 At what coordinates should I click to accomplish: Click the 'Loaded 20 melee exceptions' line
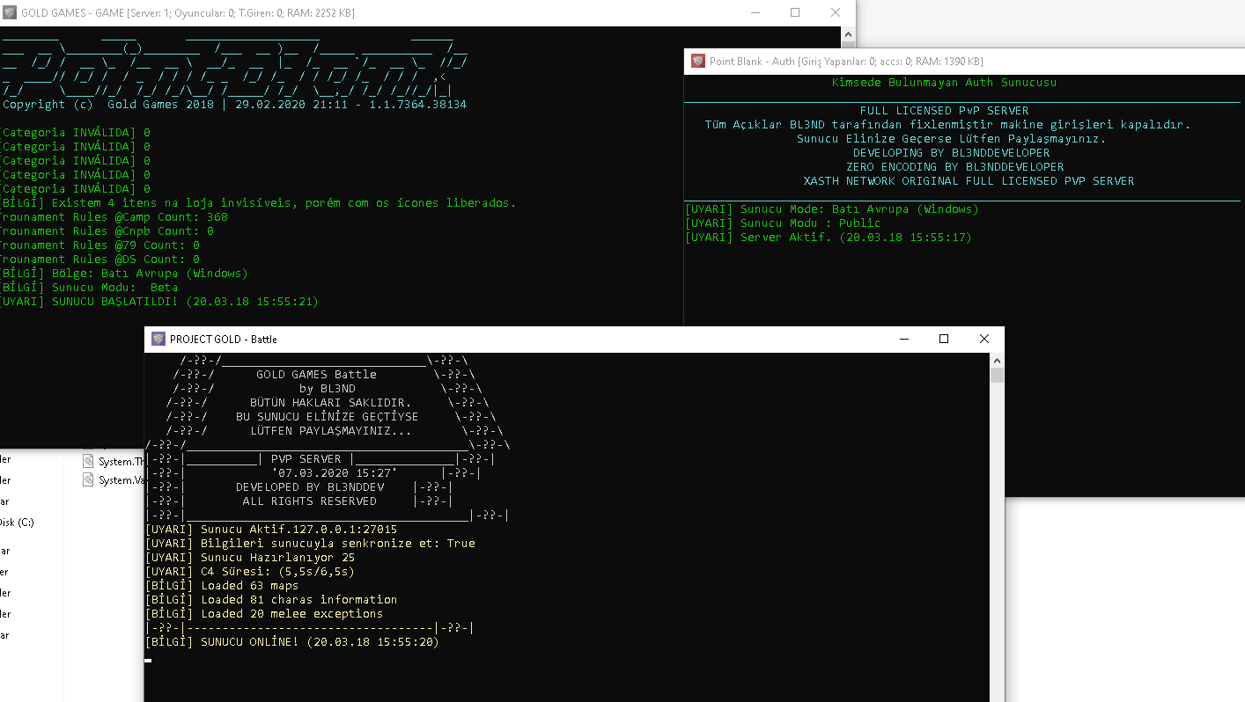point(264,614)
